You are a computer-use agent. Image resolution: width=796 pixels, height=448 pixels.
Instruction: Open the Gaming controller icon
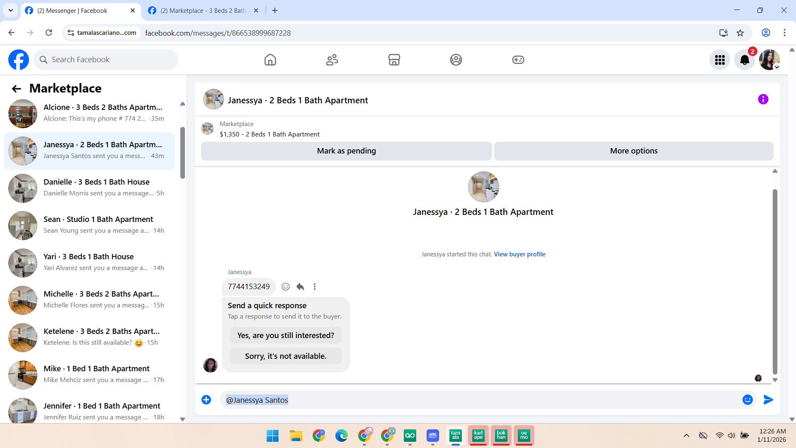pos(518,60)
